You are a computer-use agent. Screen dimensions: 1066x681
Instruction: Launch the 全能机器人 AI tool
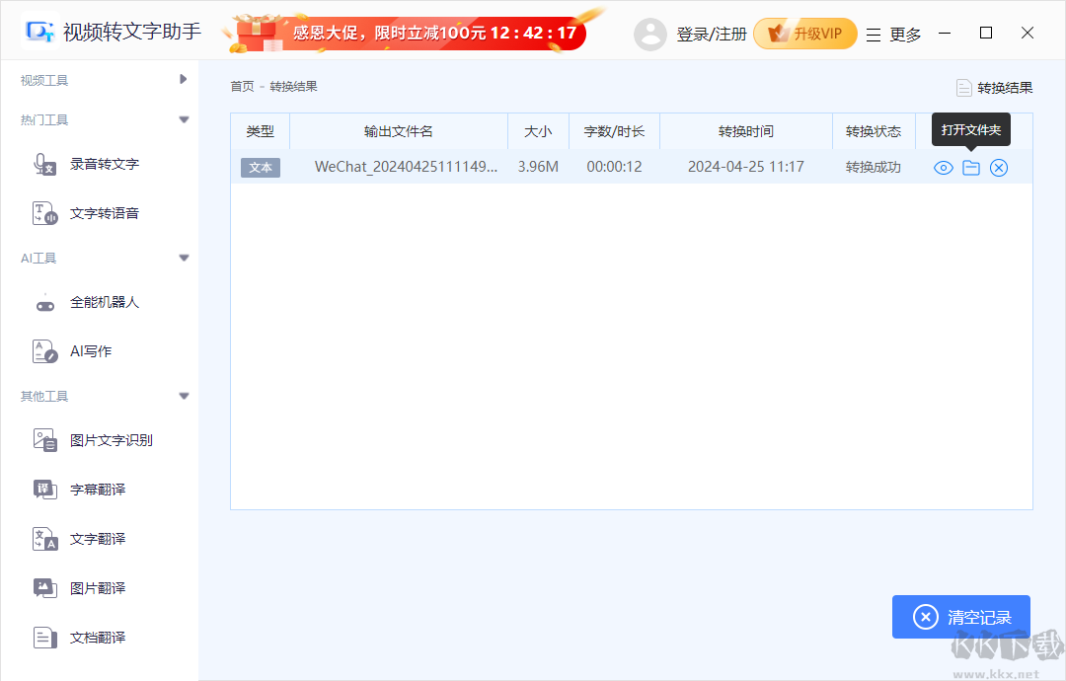[x=106, y=302]
